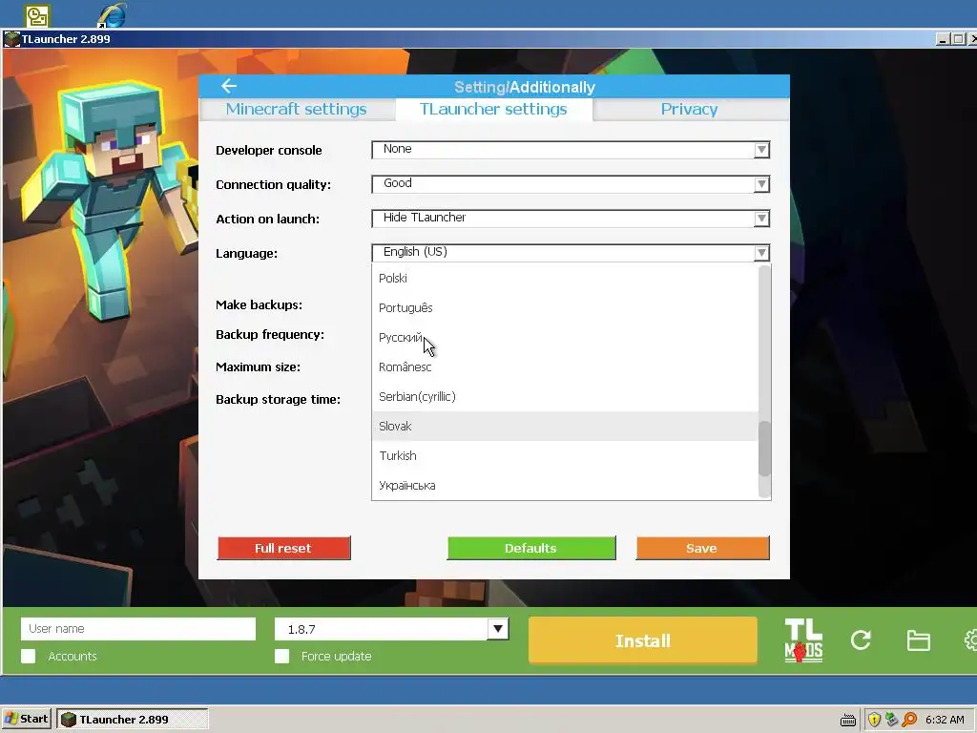The image size is (977, 733).
Task: Click the Defaults button
Action: click(530, 548)
